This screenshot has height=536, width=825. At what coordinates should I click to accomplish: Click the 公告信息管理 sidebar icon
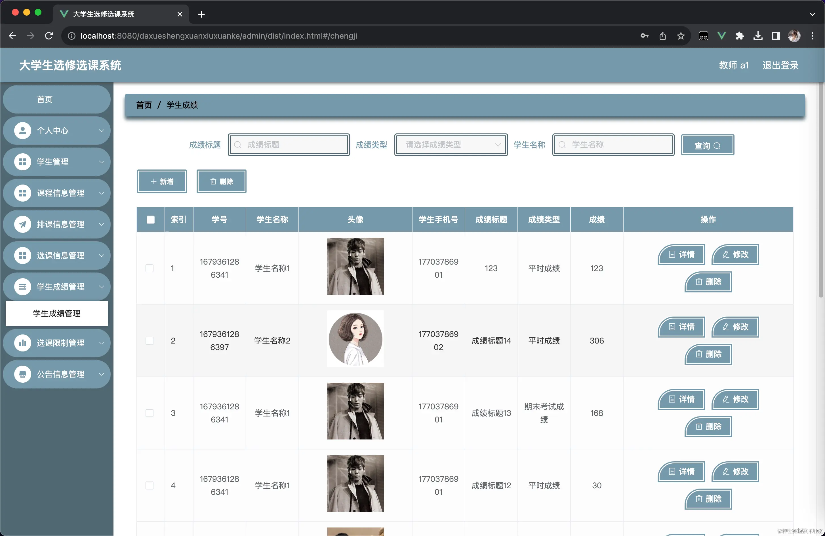(22, 374)
